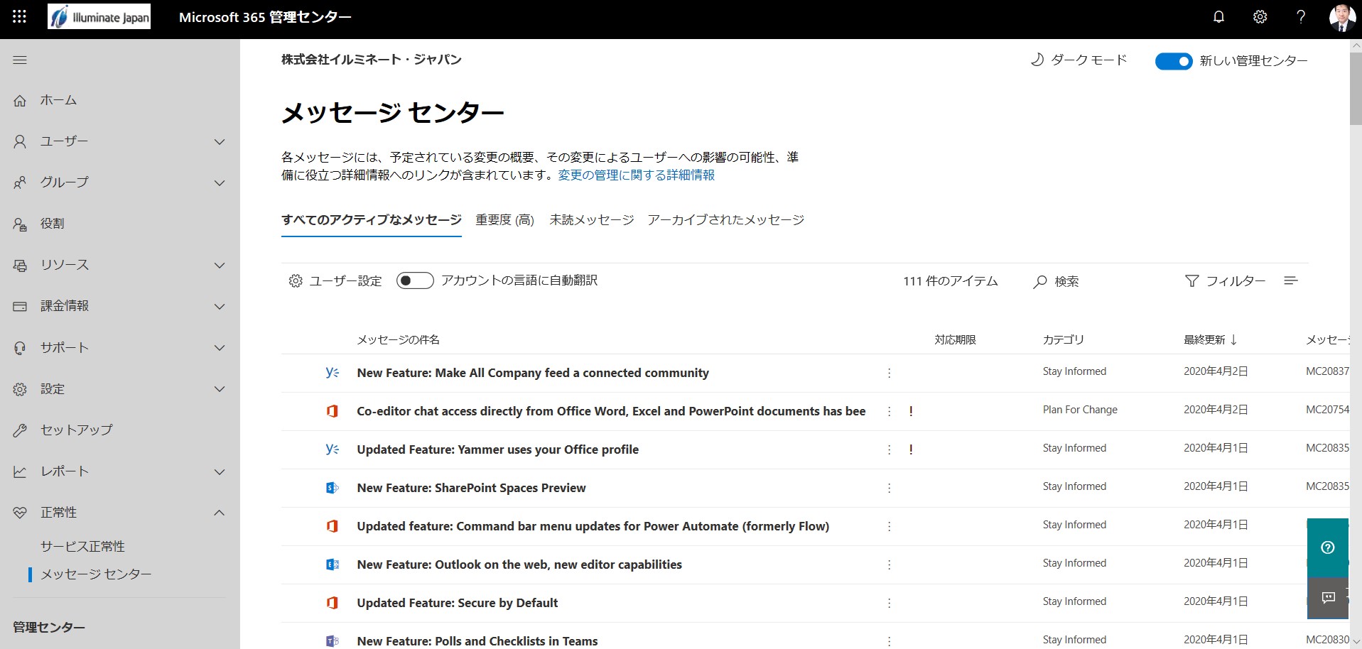Screen dimensions: 1362x649
Task: Toggle 新しい管理センター switch
Action: [1174, 61]
